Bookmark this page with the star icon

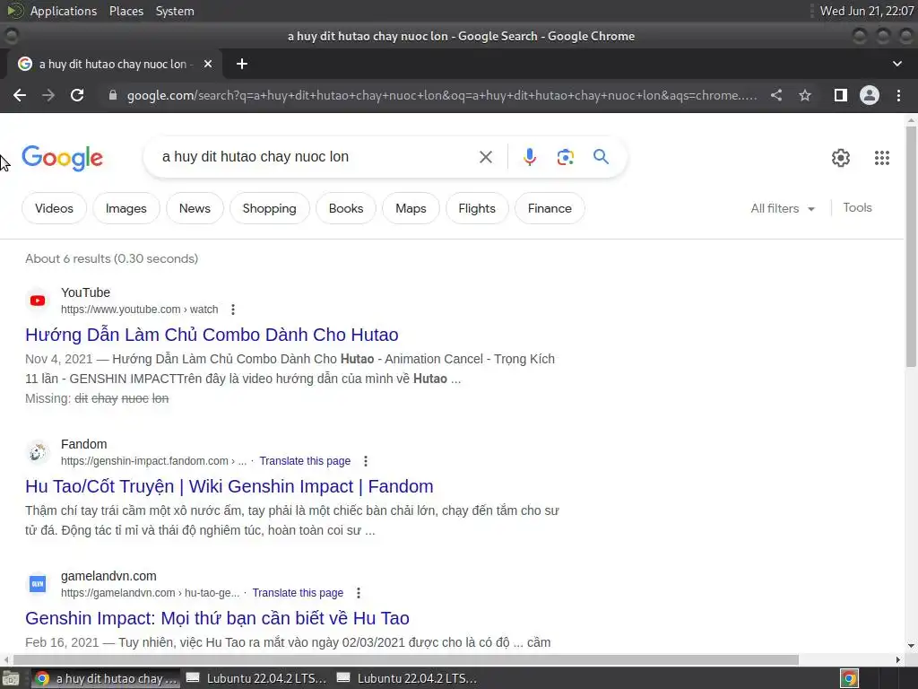(x=805, y=95)
